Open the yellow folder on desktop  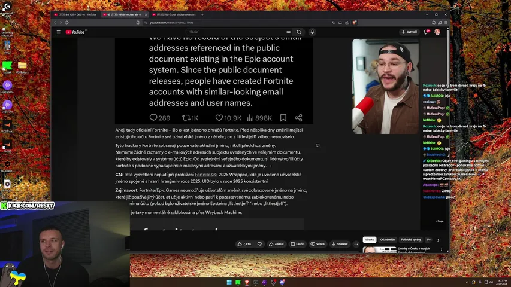(x=22, y=66)
